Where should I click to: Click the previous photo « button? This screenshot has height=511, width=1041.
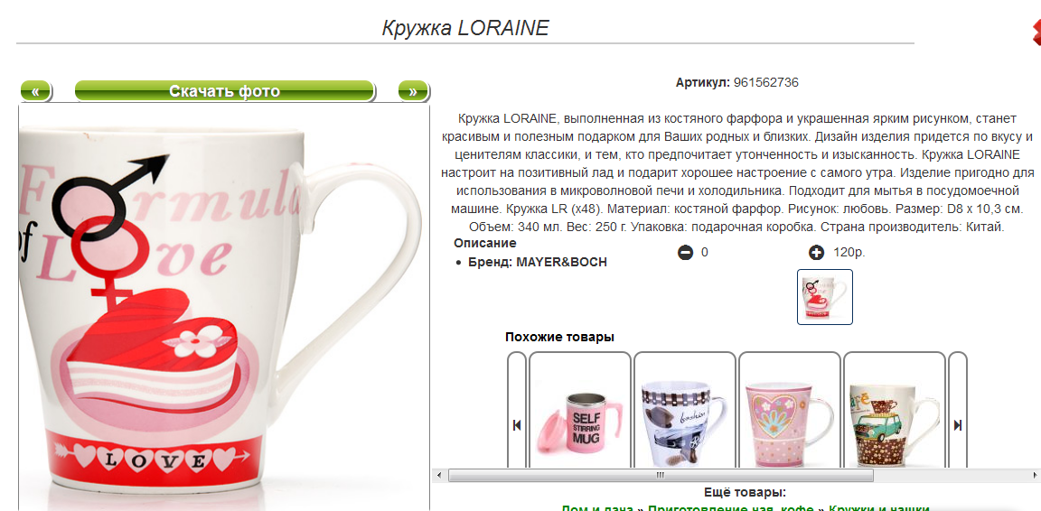(36, 91)
